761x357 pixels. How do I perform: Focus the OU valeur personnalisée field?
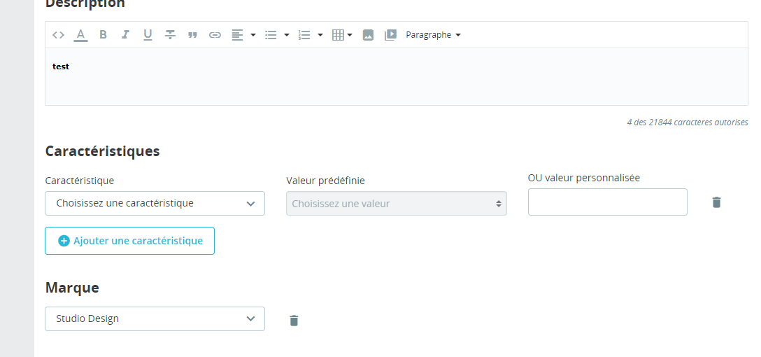click(x=608, y=202)
